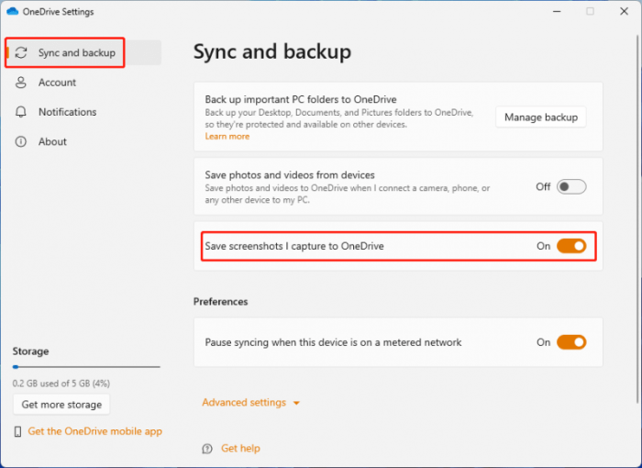Click the Get help link
Image resolution: width=642 pixels, height=468 pixels.
click(x=240, y=449)
